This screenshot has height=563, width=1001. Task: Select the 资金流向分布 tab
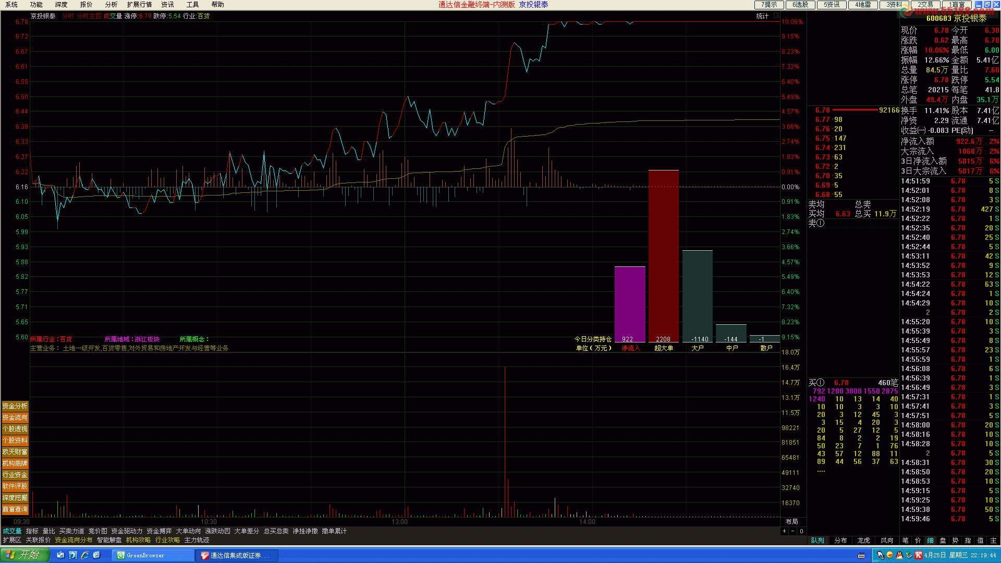pyautogui.click(x=74, y=540)
